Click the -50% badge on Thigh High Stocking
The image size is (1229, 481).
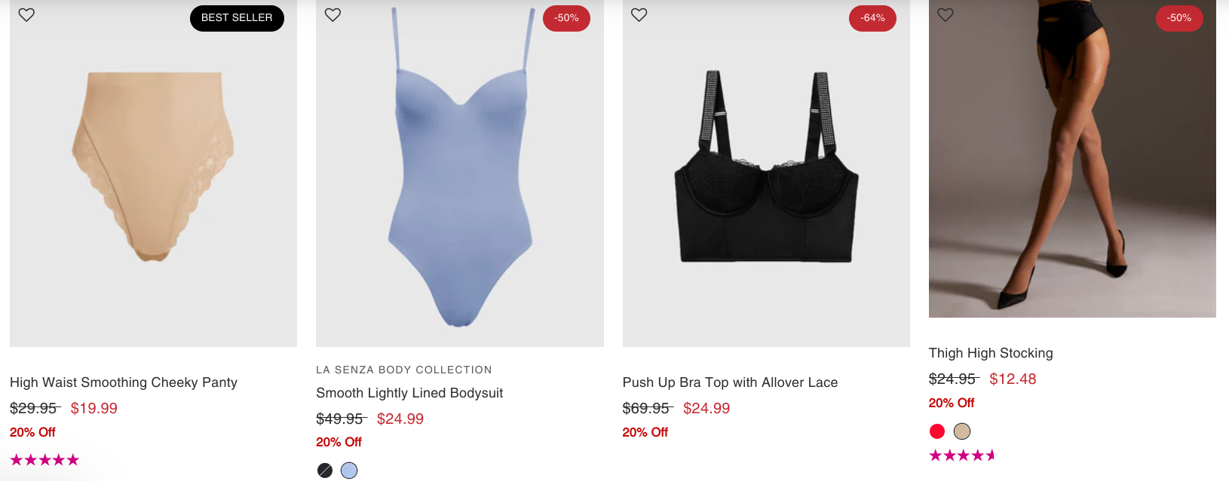(x=1179, y=18)
